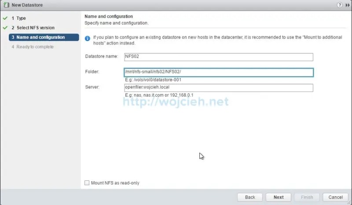The image size is (352, 205).
Task: Click the double-arrow expand icon in title bar
Action: tap(348, 5)
